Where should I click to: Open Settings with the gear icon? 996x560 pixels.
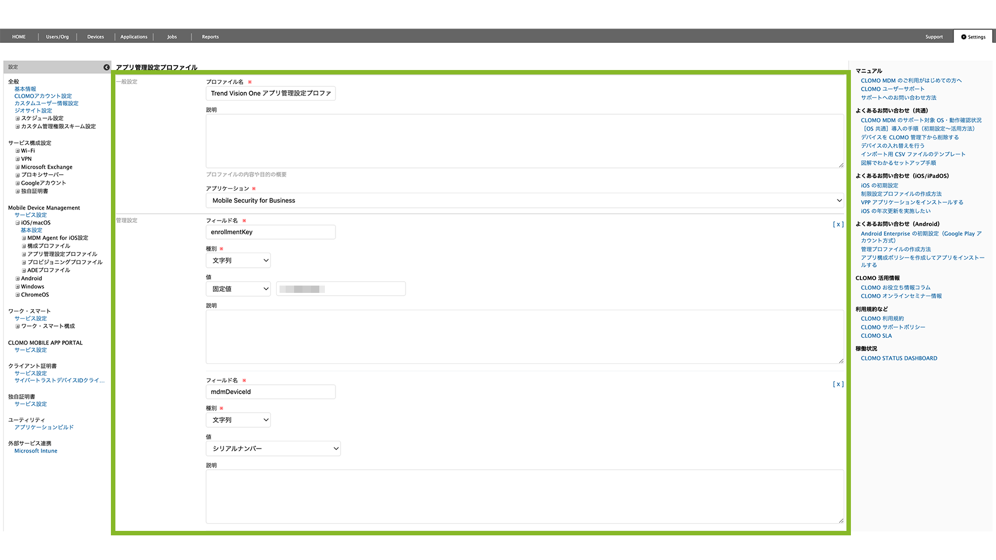[x=973, y=37]
